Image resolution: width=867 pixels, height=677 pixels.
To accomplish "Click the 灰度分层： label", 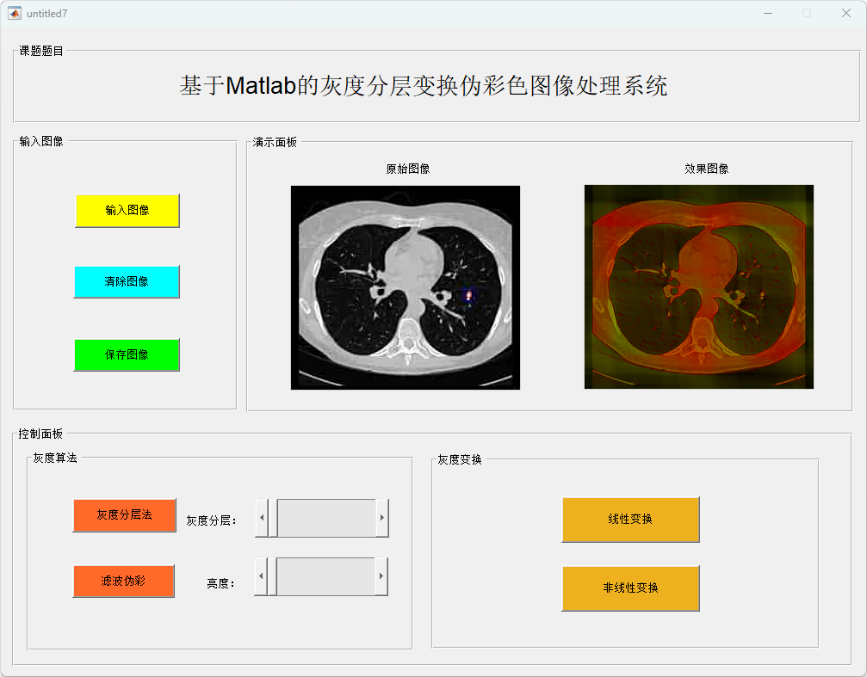I will (211, 520).
